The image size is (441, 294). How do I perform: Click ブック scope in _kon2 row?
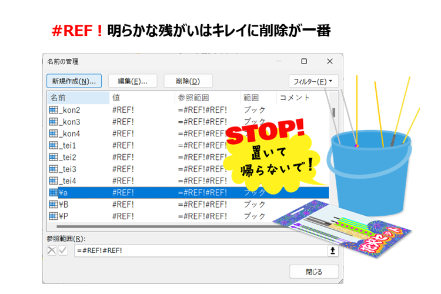[255, 110]
